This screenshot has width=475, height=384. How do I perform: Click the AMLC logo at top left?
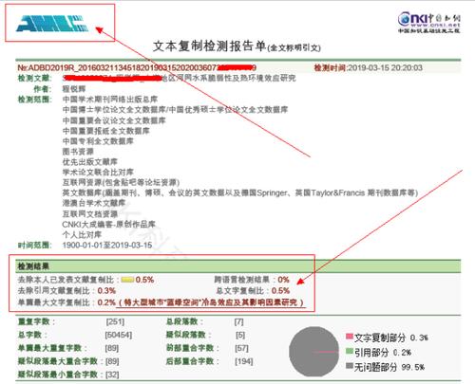tap(52, 24)
